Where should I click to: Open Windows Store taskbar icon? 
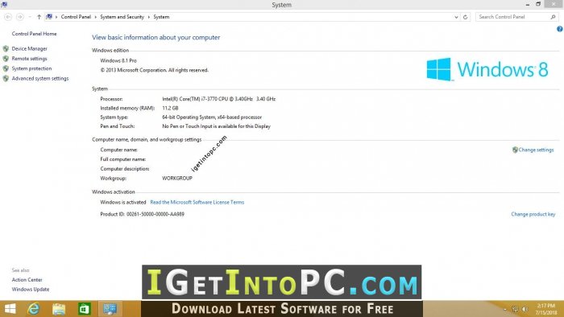point(84,309)
